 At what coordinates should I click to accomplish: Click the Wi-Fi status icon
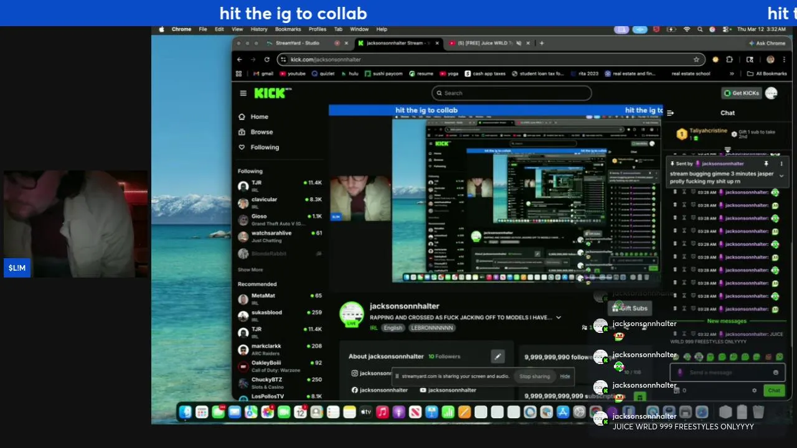click(x=687, y=29)
